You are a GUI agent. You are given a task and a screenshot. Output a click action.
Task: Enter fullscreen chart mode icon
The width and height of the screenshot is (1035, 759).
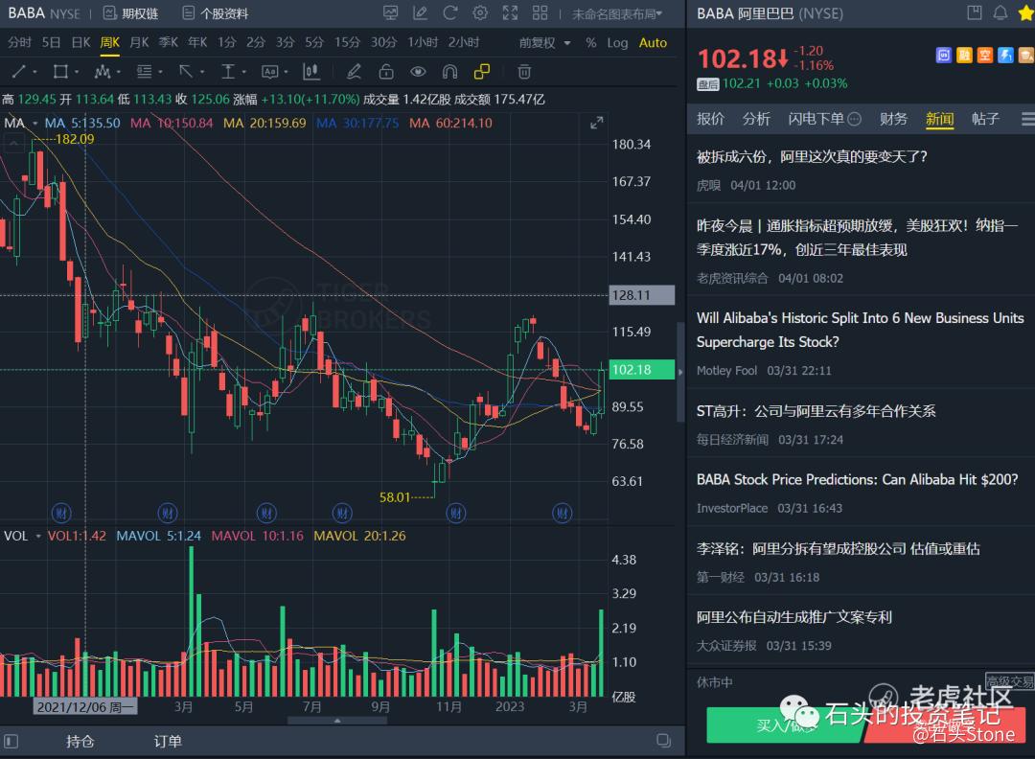510,13
